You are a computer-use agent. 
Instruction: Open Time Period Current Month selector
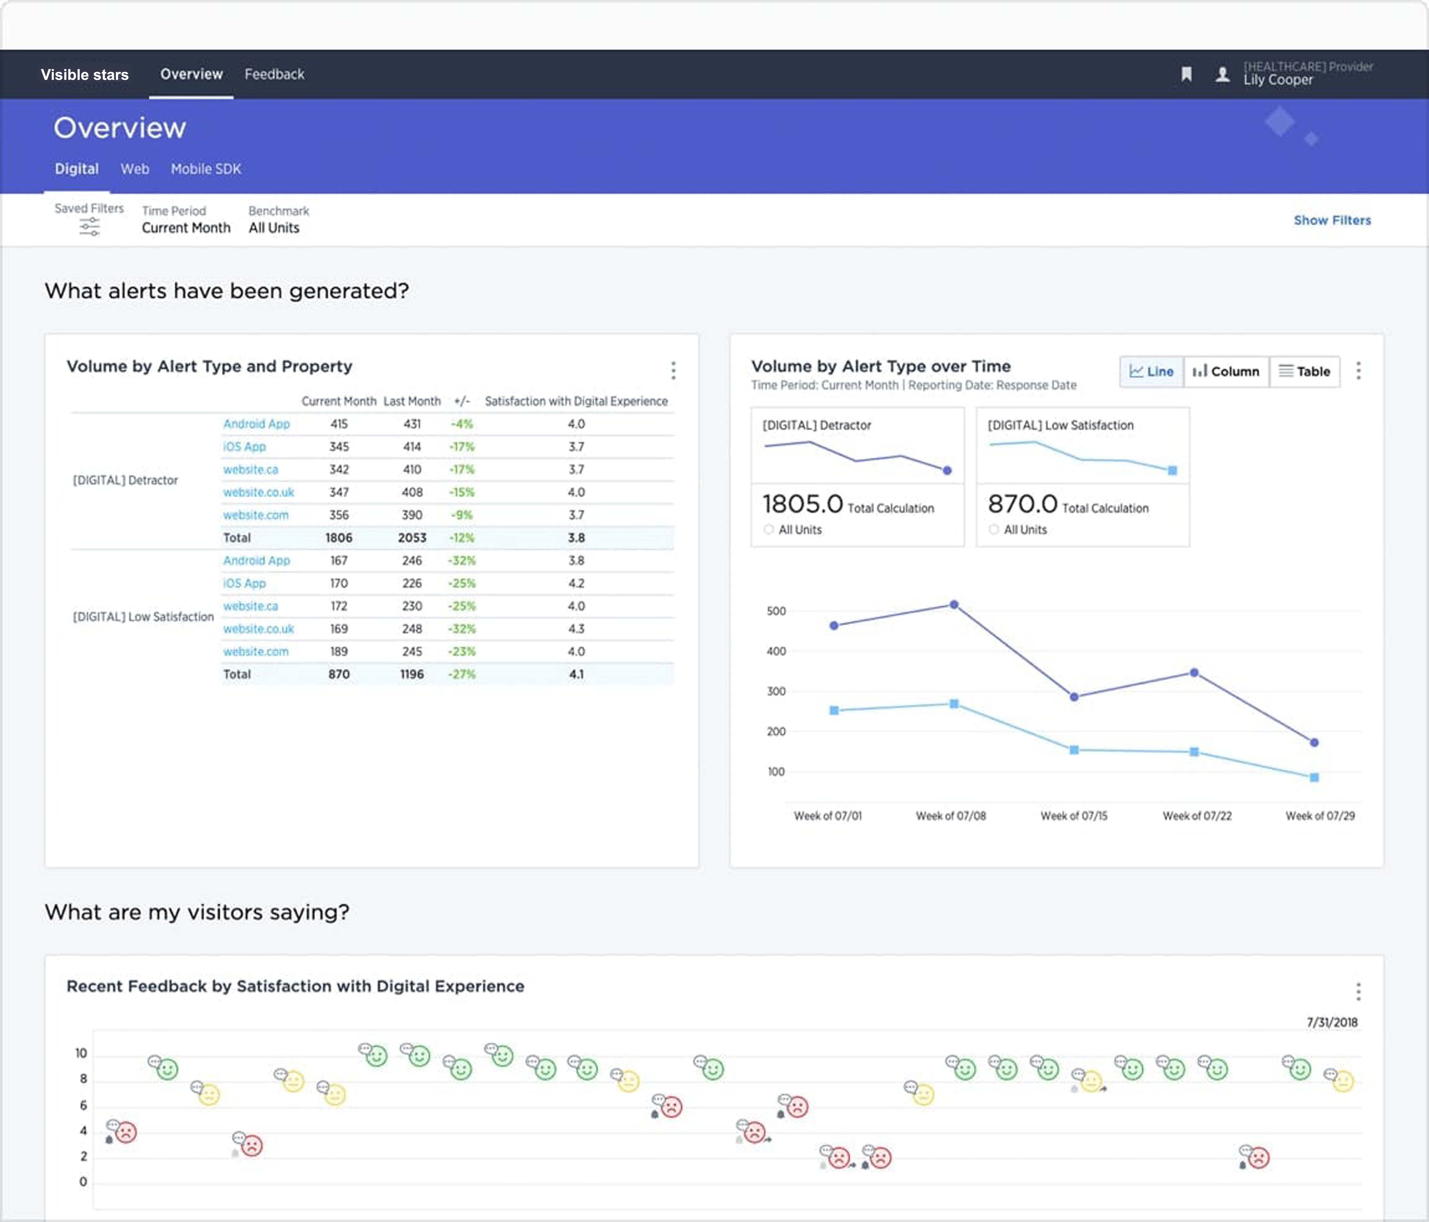[x=185, y=227]
